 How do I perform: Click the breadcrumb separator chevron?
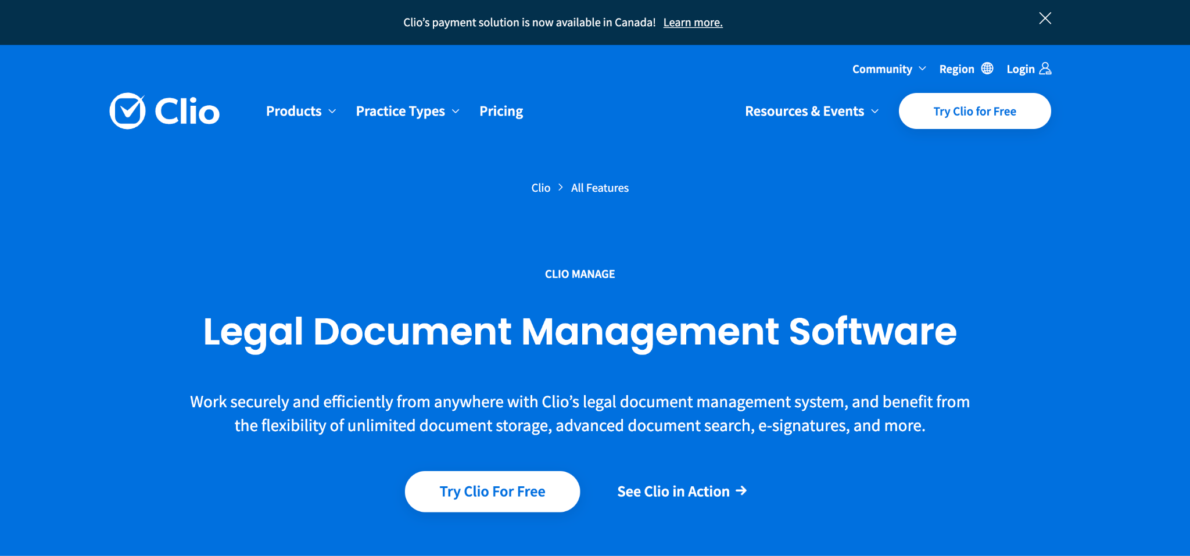[x=561, y=187]
